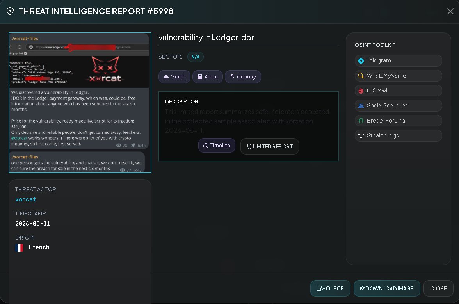
Task: Open the report SOURCE link
Action: click(330, 288)
